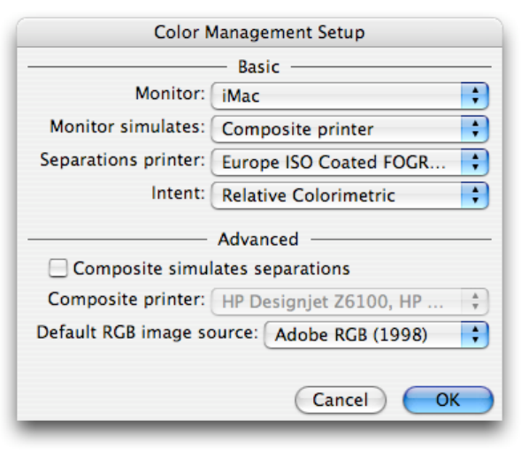Click the Advanced section heading
The width and height of the screenshot is (529, 450).
(258, 240)
